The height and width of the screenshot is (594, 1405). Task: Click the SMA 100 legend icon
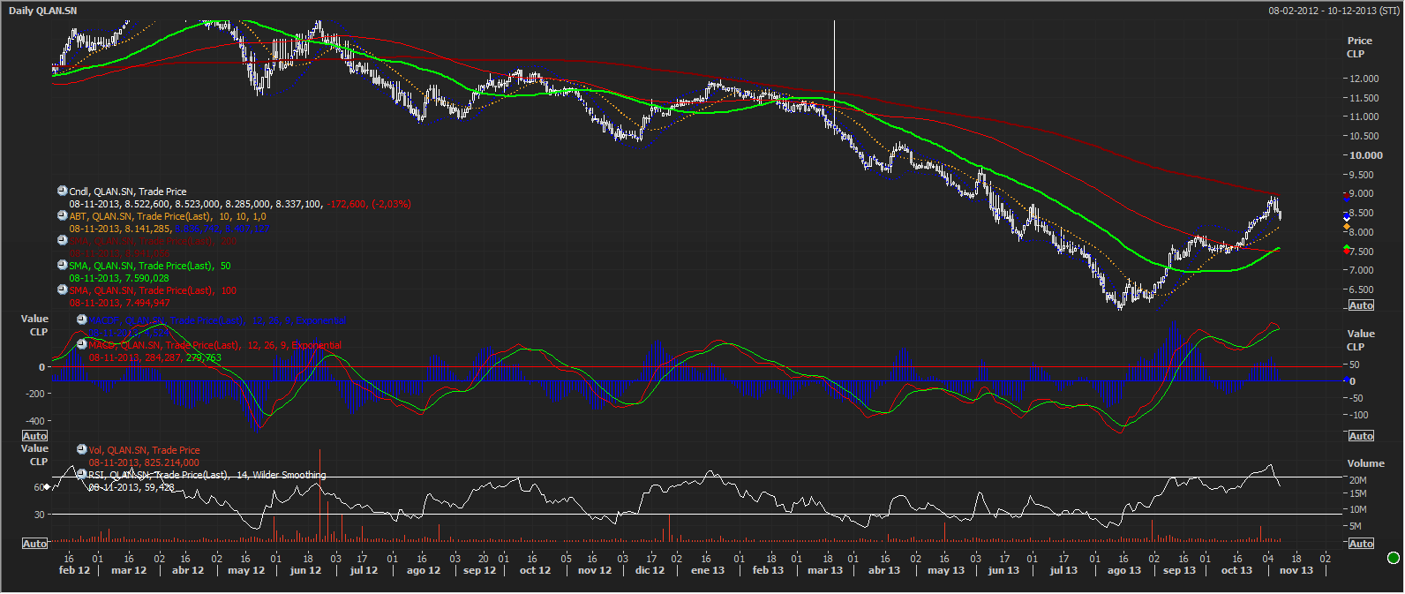63,289
